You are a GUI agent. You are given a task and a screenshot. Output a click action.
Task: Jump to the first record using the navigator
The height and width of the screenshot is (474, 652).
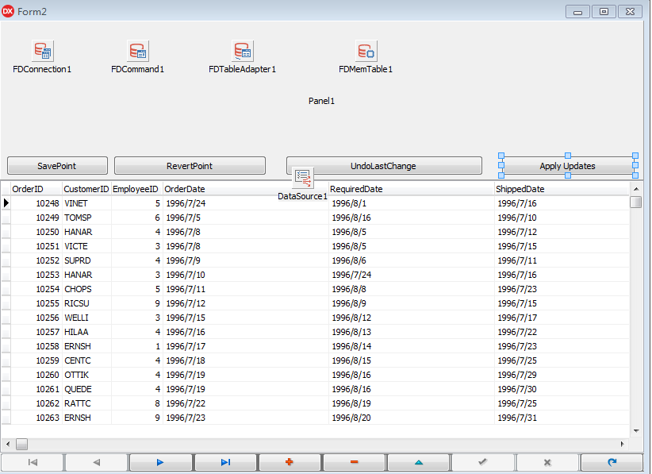click(32, 461)
